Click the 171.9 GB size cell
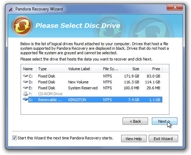Screen dimensions: 191x155 click(x=132, y=76)
